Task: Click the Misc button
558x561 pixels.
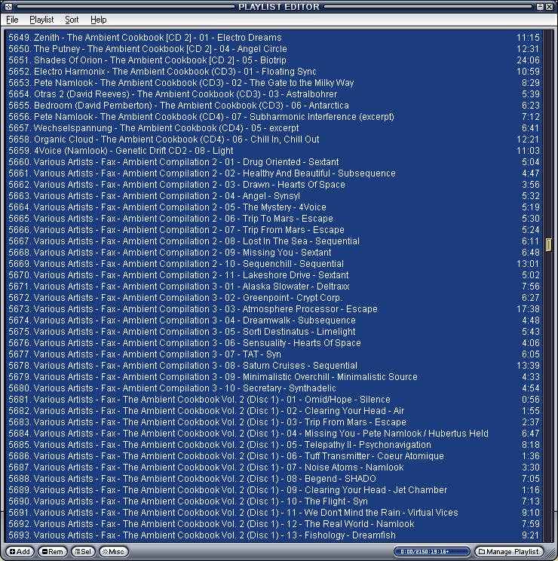Action: tap(113, 551)
